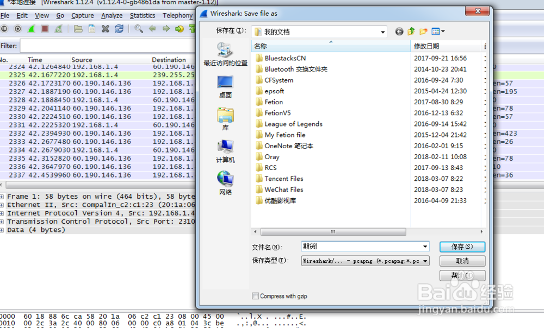544x328 pixels.
Task: Expand the Transmission Control Protocol node
Action: coord(2,222)
